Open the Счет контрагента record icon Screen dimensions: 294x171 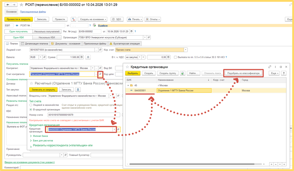point(100,74)
